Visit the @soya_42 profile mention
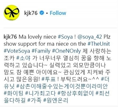 90,37
